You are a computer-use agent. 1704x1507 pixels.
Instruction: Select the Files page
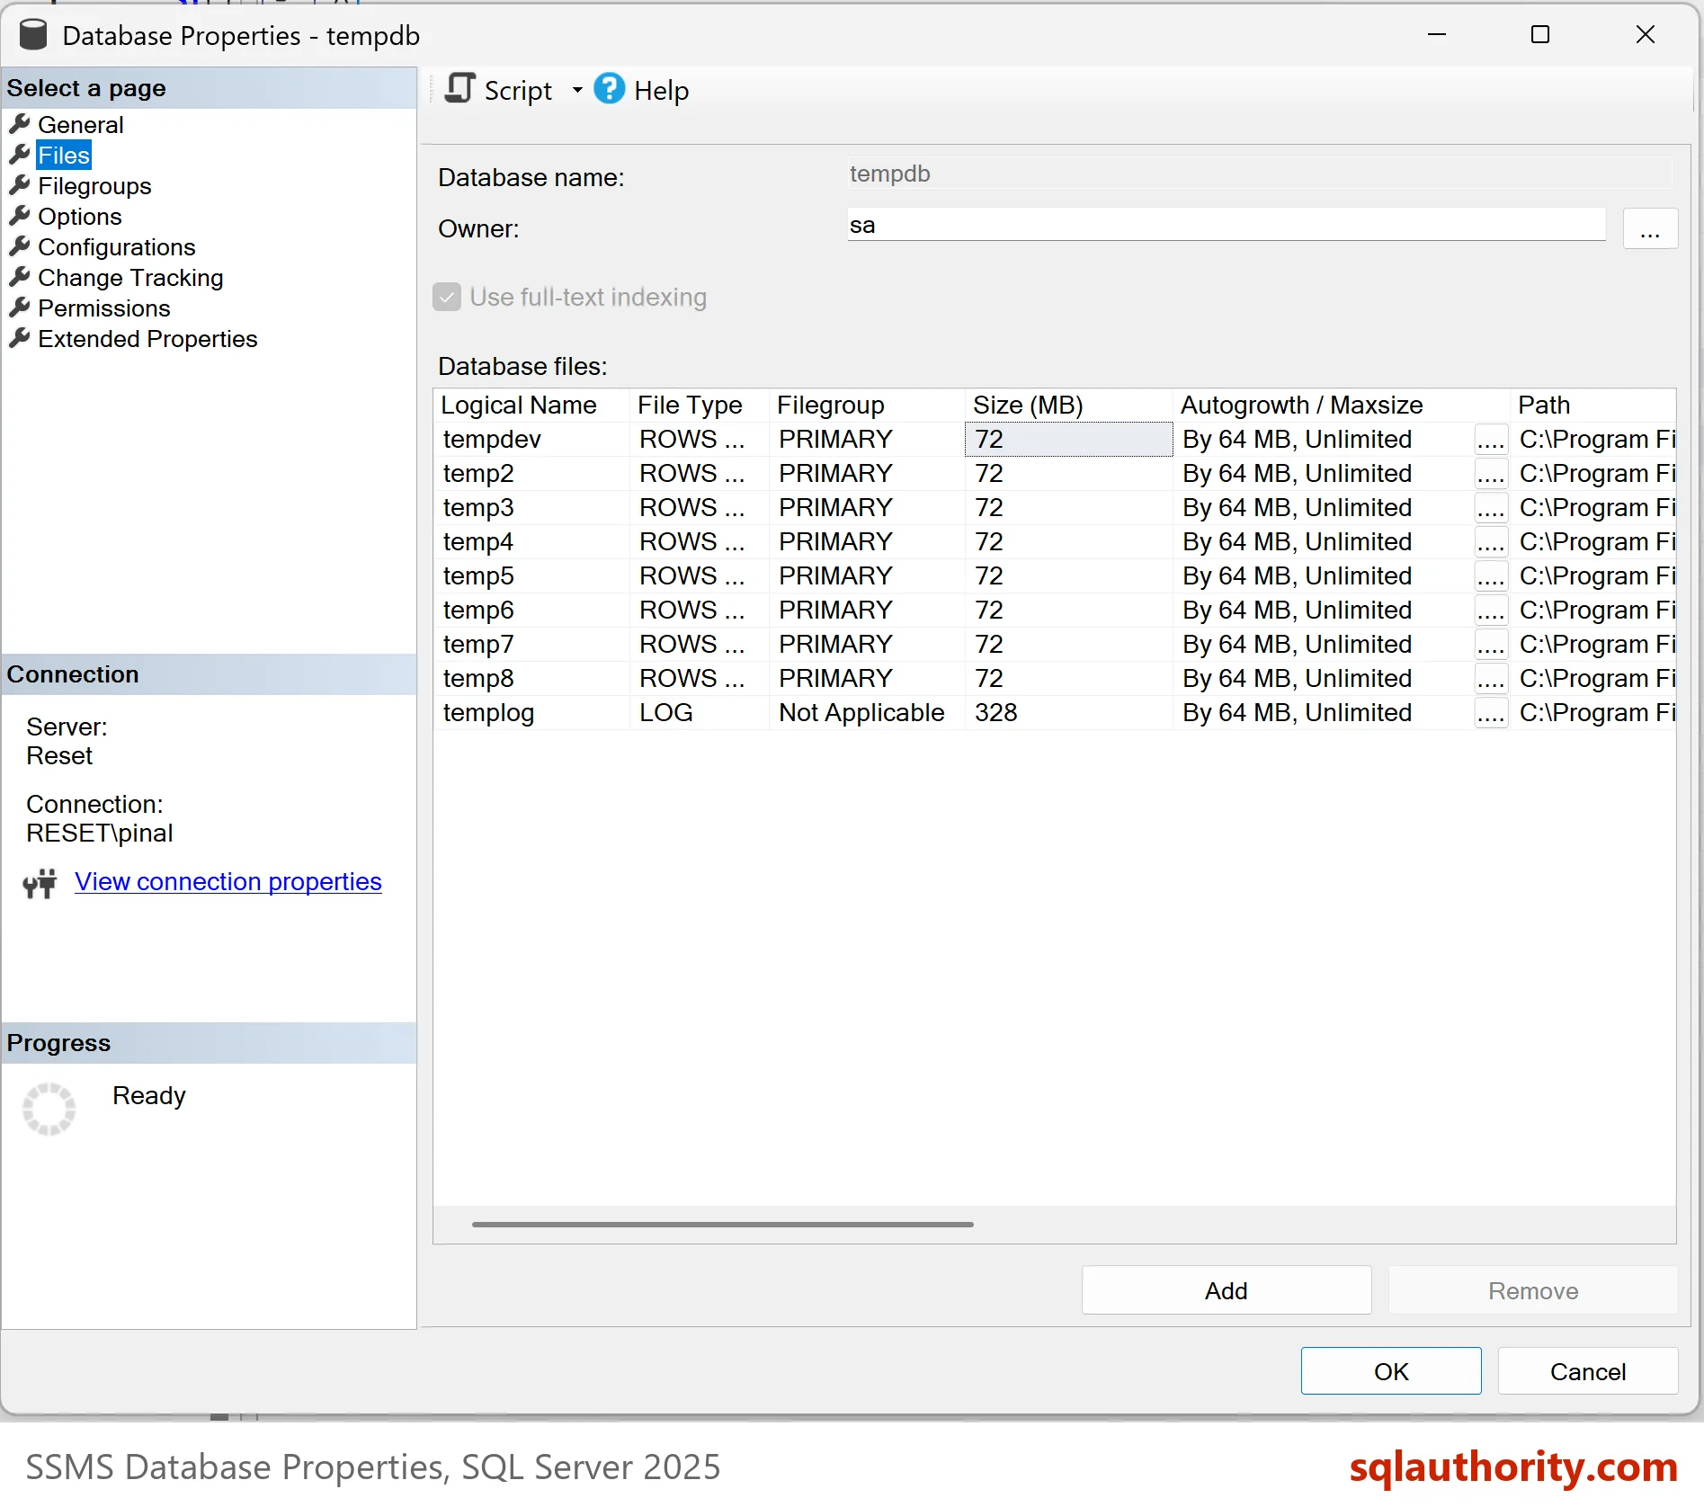coord(64,156)
